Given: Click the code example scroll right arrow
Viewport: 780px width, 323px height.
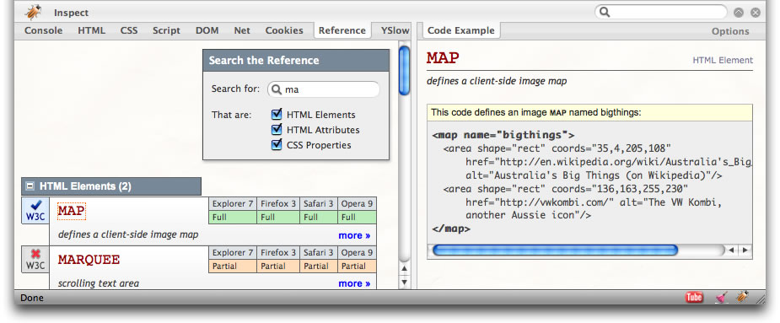Looking at the screenshot, I should click(745, 250).
